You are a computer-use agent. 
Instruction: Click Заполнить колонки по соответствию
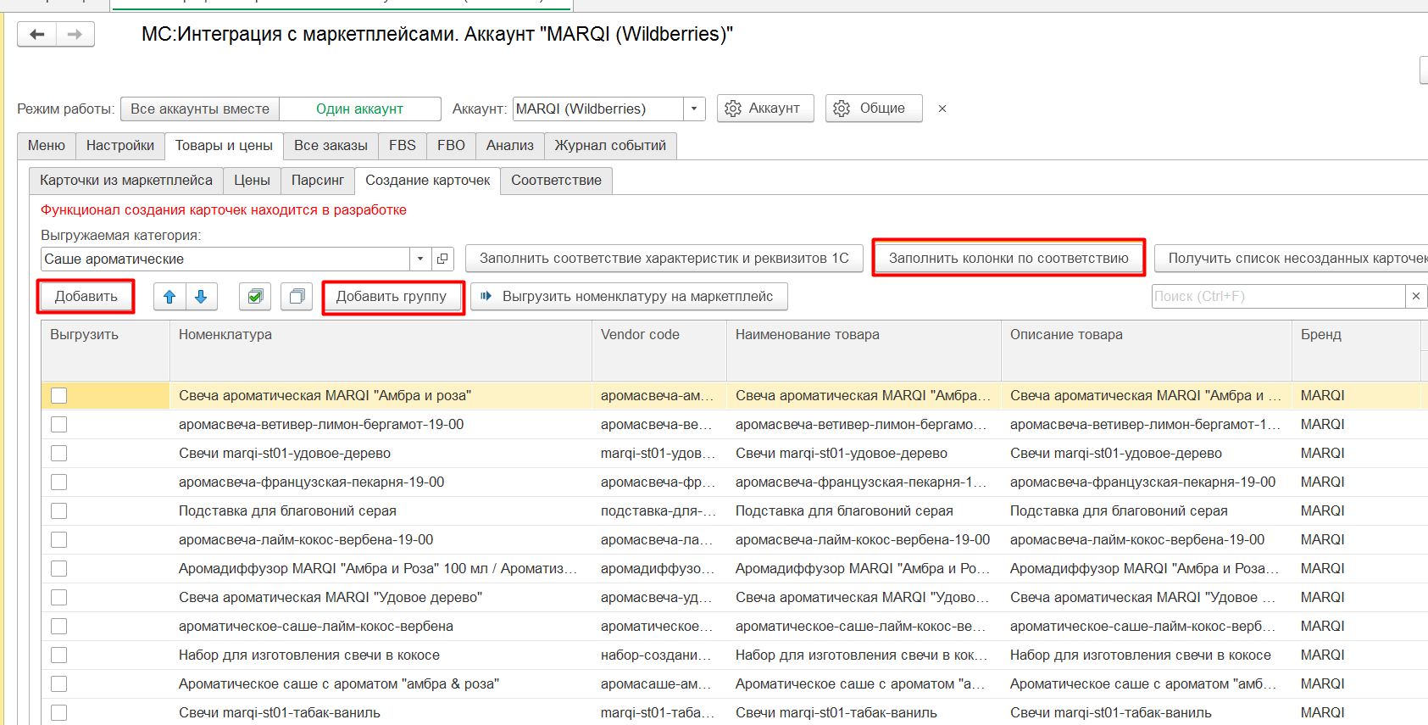[x=1008, y=259]
